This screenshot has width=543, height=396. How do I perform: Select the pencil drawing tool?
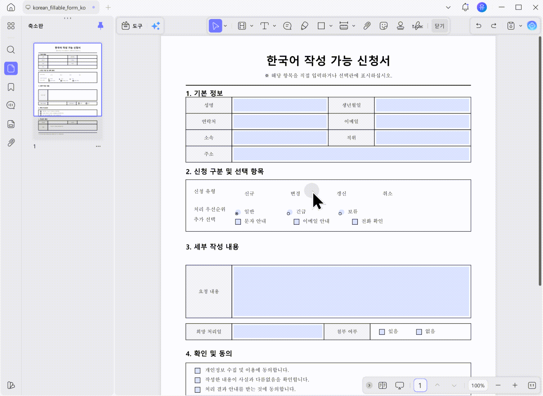304,26
